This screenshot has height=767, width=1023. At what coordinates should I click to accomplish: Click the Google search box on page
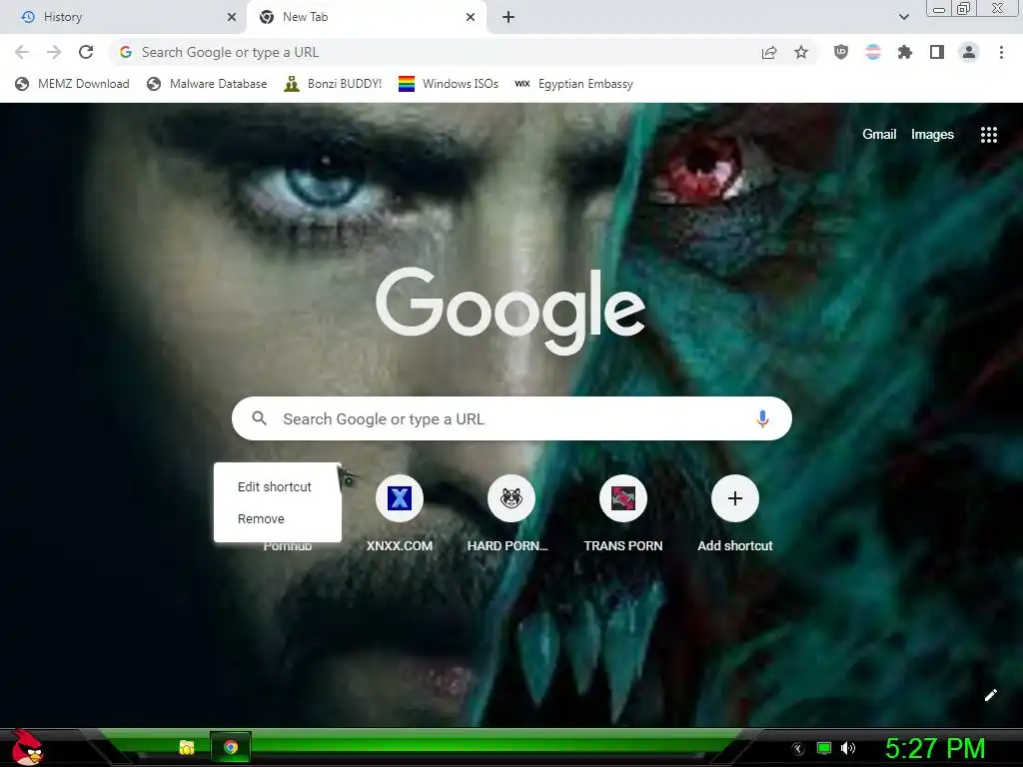(511, 418)
